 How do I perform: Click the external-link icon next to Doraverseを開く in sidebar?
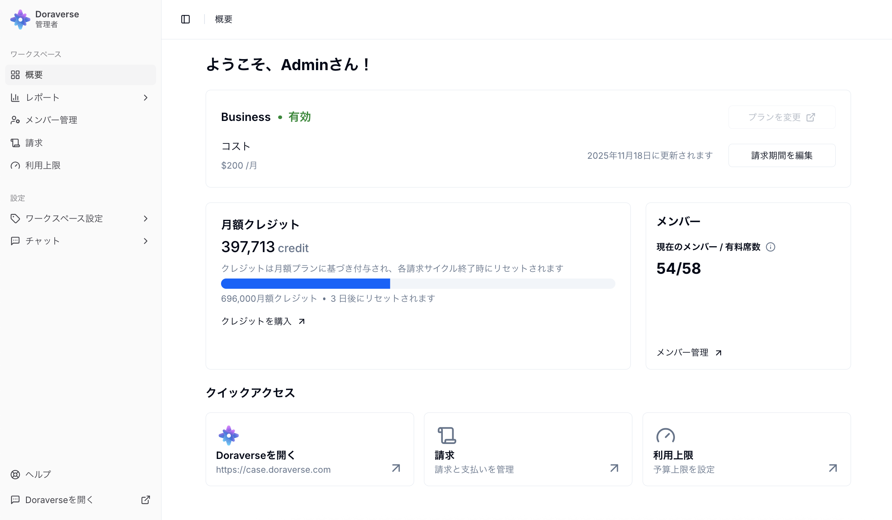click(145, 500)
